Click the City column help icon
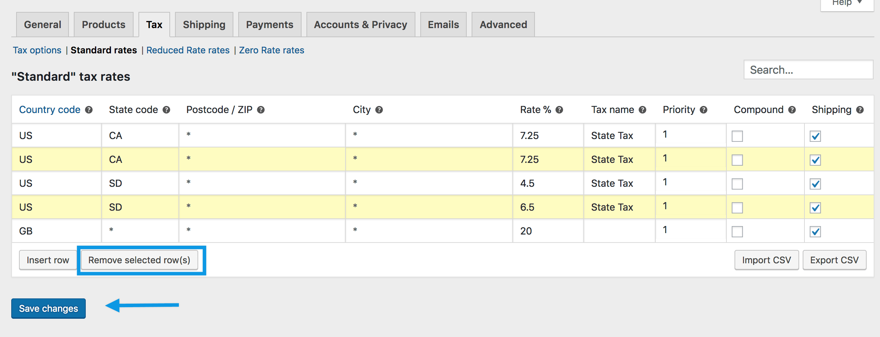This screenshot has width=880, height=337. [x=379, y=110]
